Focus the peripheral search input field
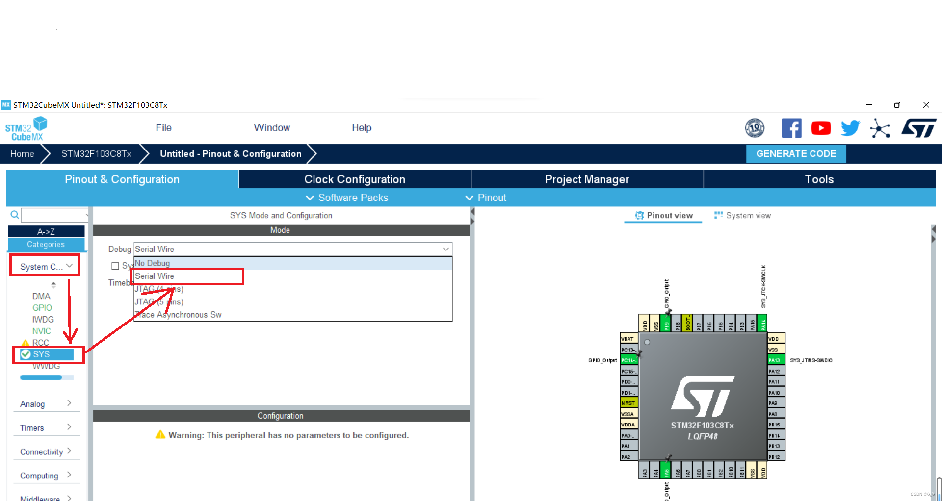Image resolution: width=942 pixels, height=501 pixels. click(x=55, y=215)
